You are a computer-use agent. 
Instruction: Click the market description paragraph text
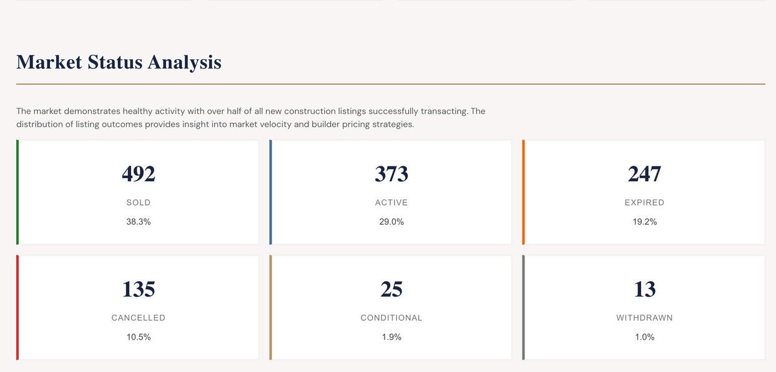coord(250,118)
